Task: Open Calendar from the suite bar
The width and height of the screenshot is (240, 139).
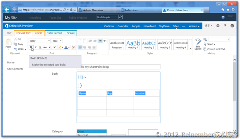Action: tap(123, 26)
